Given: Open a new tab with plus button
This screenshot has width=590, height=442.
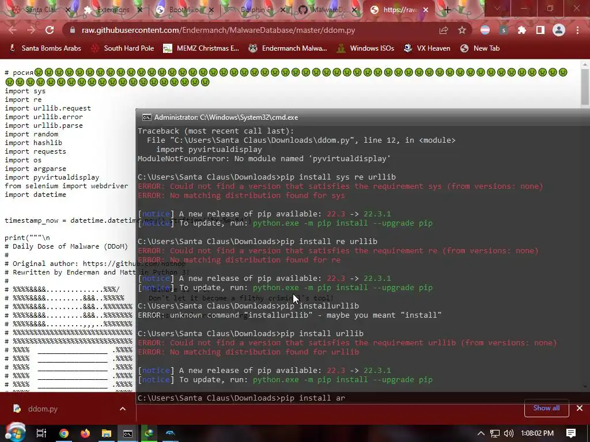Looking at the screenshot, I should (x=447, y=10).
